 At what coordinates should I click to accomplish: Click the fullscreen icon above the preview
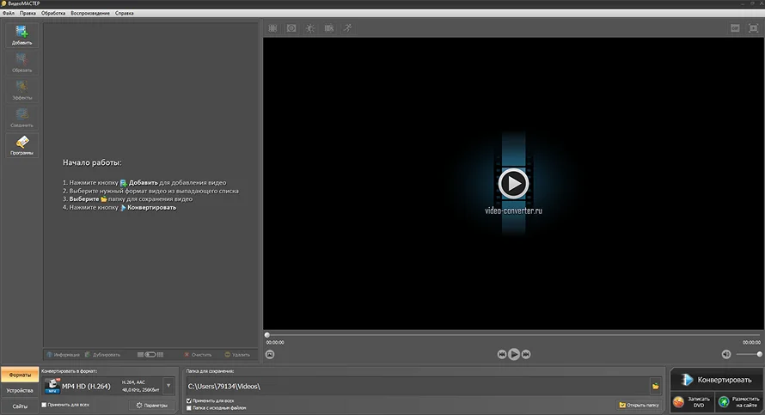[753, 28]
